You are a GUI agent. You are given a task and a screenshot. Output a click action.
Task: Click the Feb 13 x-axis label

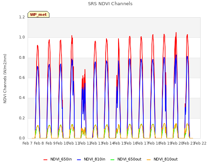pyautogui.click(x=97, y=143)
